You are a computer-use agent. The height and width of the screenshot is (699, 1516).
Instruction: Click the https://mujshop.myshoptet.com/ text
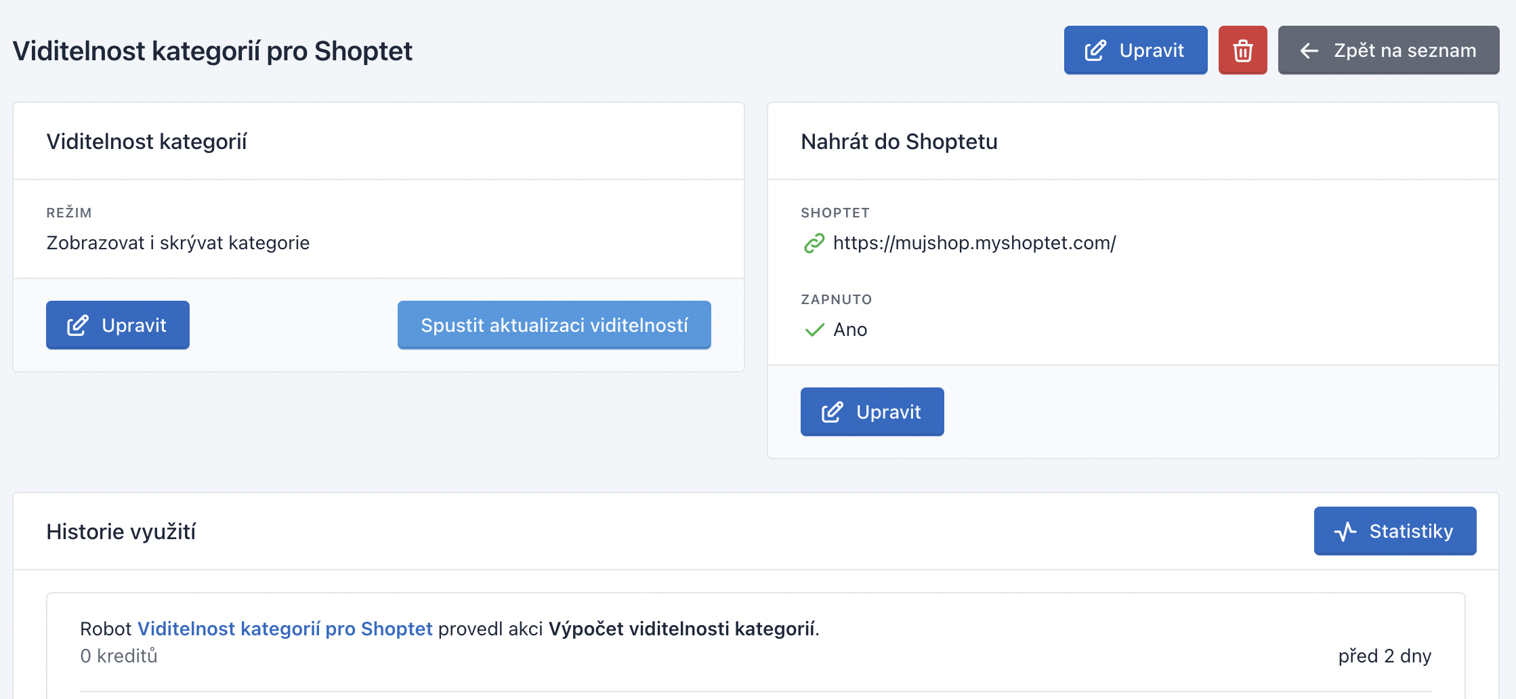point(974,243)
